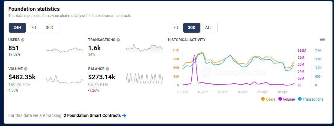Viewport: 334px width, 126px height.
Task: Click the help icon next to USERS
Action: [23, 40]
